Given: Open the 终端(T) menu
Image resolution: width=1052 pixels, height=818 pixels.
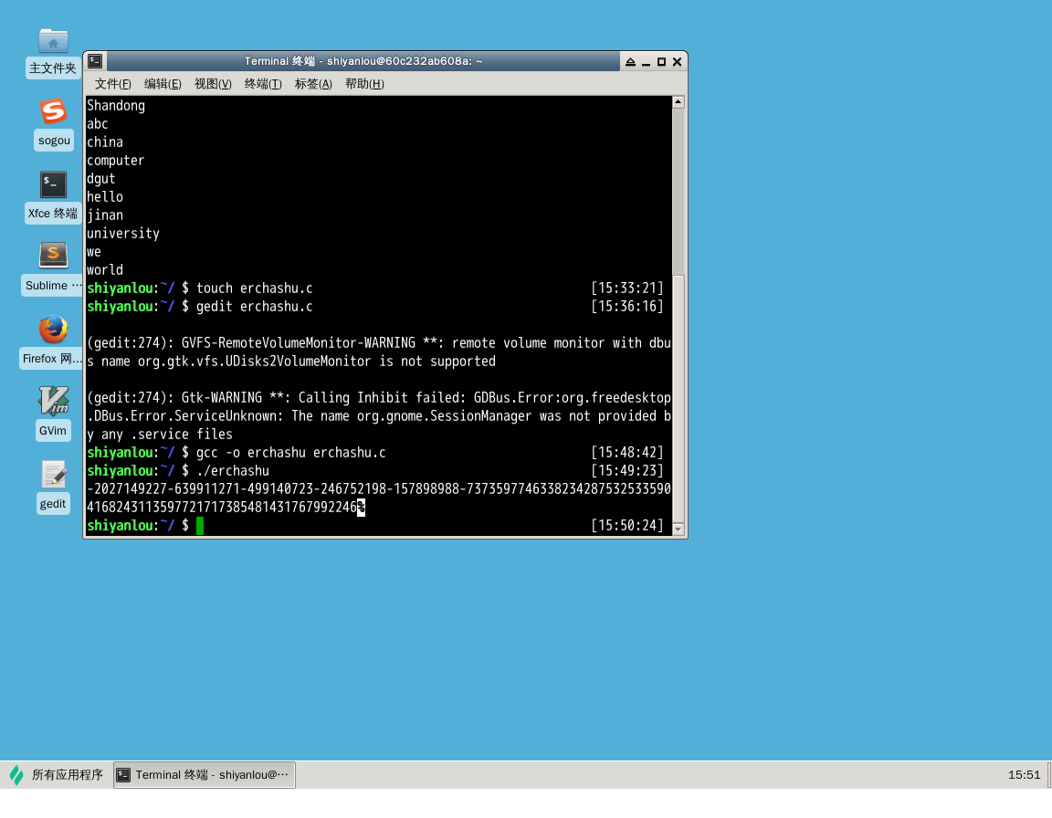Looking at the screenshot, I should (263, 84).
